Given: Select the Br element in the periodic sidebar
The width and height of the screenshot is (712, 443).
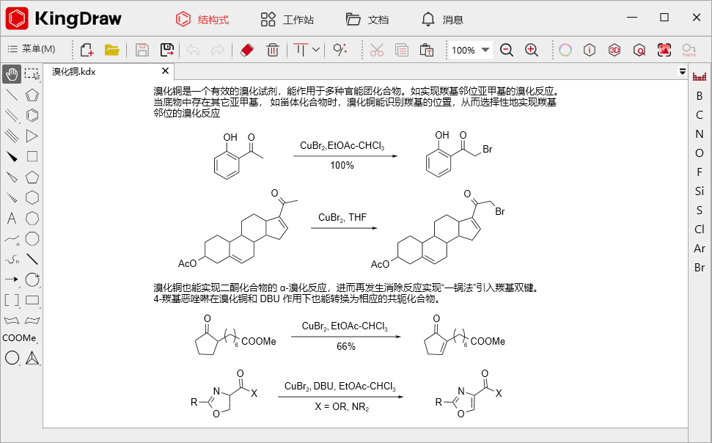Looking at the screenshot, I should [698, 268].
